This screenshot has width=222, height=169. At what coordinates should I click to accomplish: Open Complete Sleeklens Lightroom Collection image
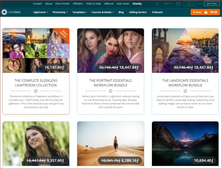[x=36, y=51]
